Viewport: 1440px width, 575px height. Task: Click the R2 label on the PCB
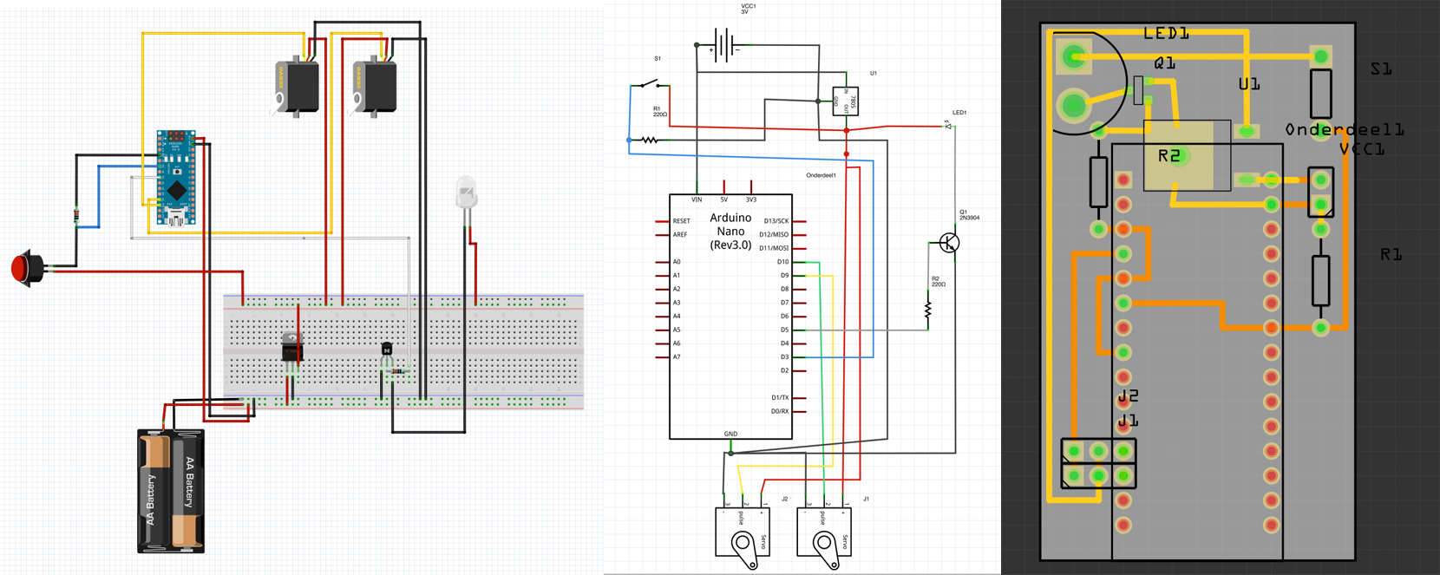(1168, 156)
